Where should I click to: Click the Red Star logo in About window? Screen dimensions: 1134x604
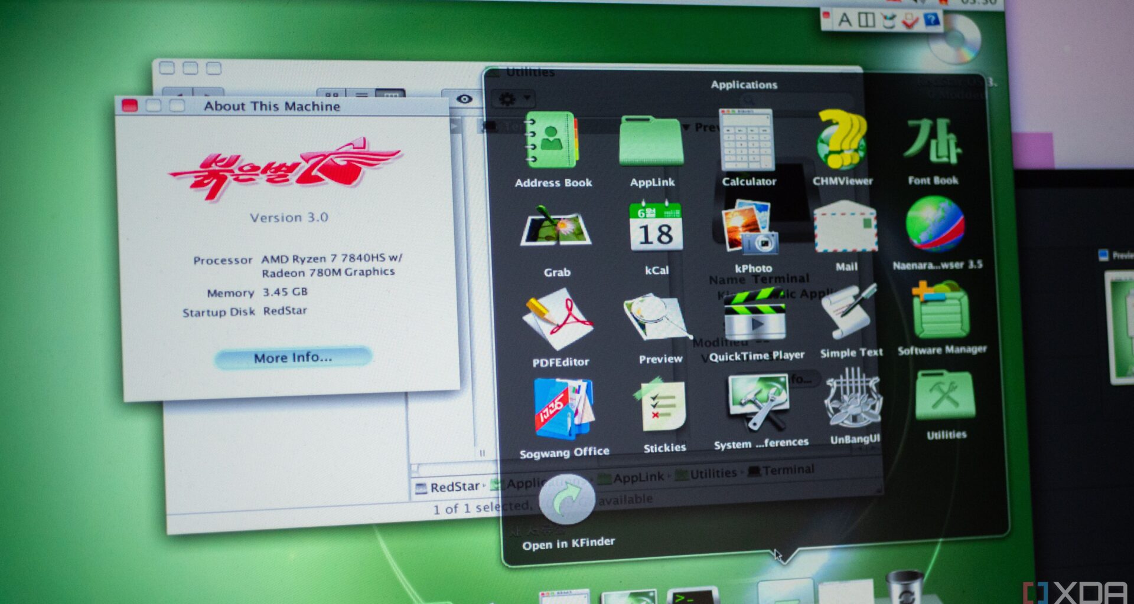click(x=286, y=169)
